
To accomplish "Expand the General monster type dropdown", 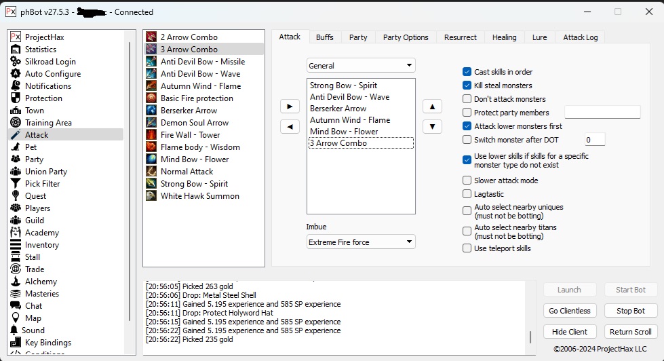I will pos(361,66).
